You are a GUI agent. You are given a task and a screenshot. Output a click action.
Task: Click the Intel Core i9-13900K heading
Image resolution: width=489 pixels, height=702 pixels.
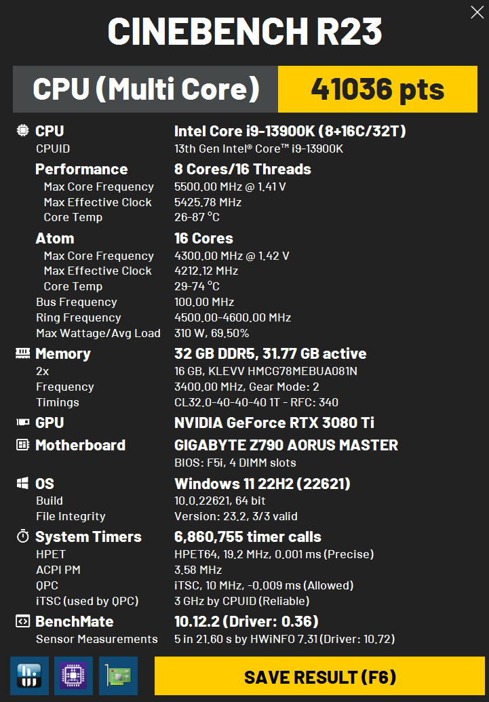coord(290,131)
